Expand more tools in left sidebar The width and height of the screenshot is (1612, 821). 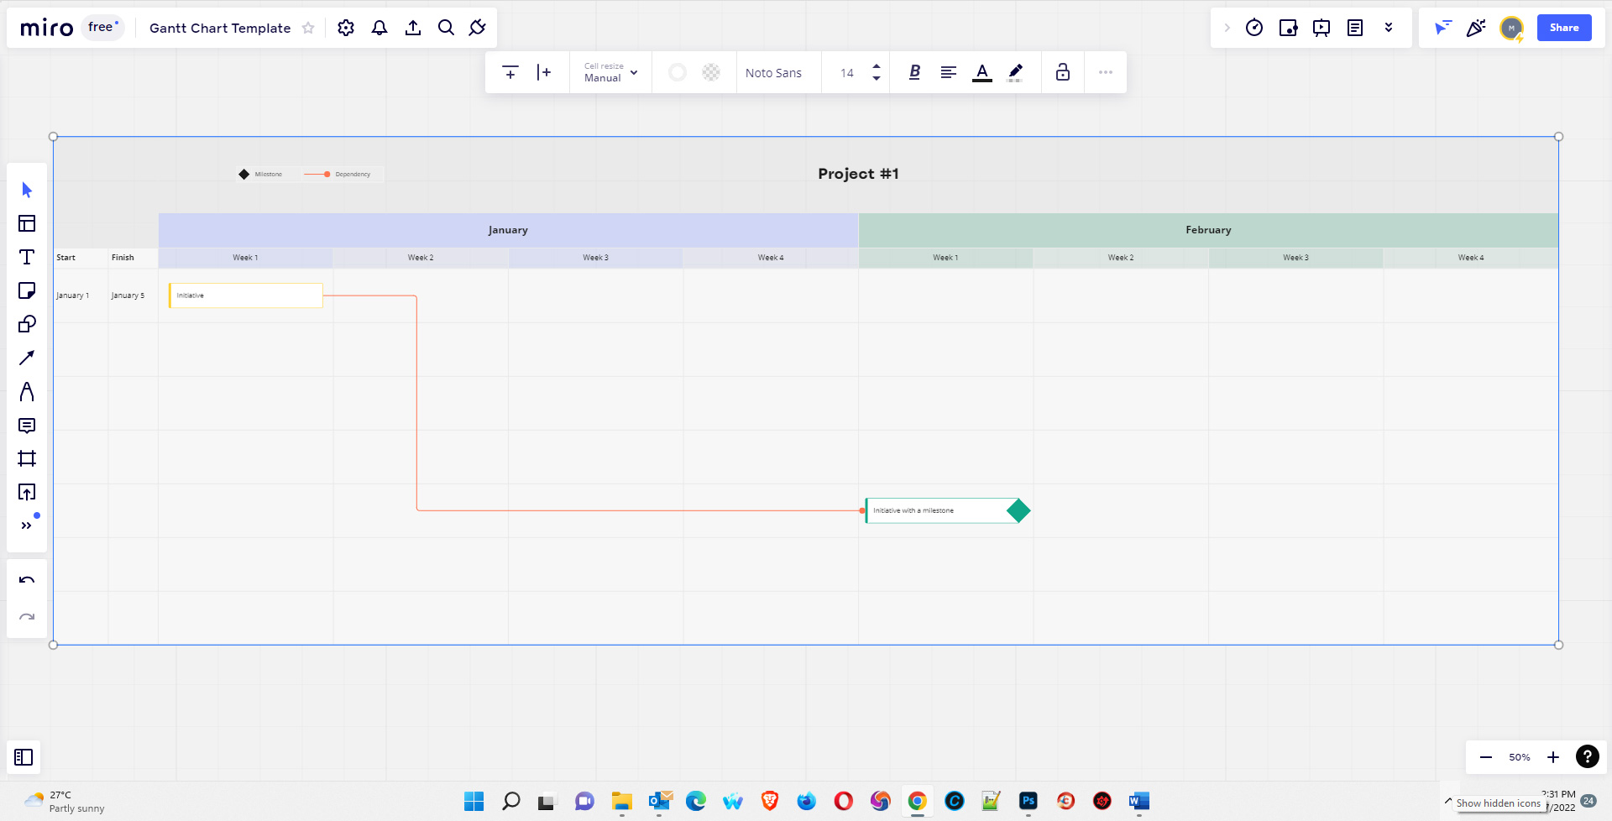tap(27, 526)
